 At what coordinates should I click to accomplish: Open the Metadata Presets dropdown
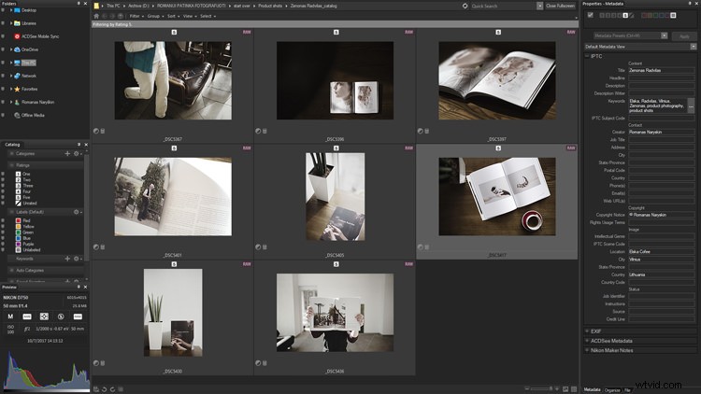[664, 35]
